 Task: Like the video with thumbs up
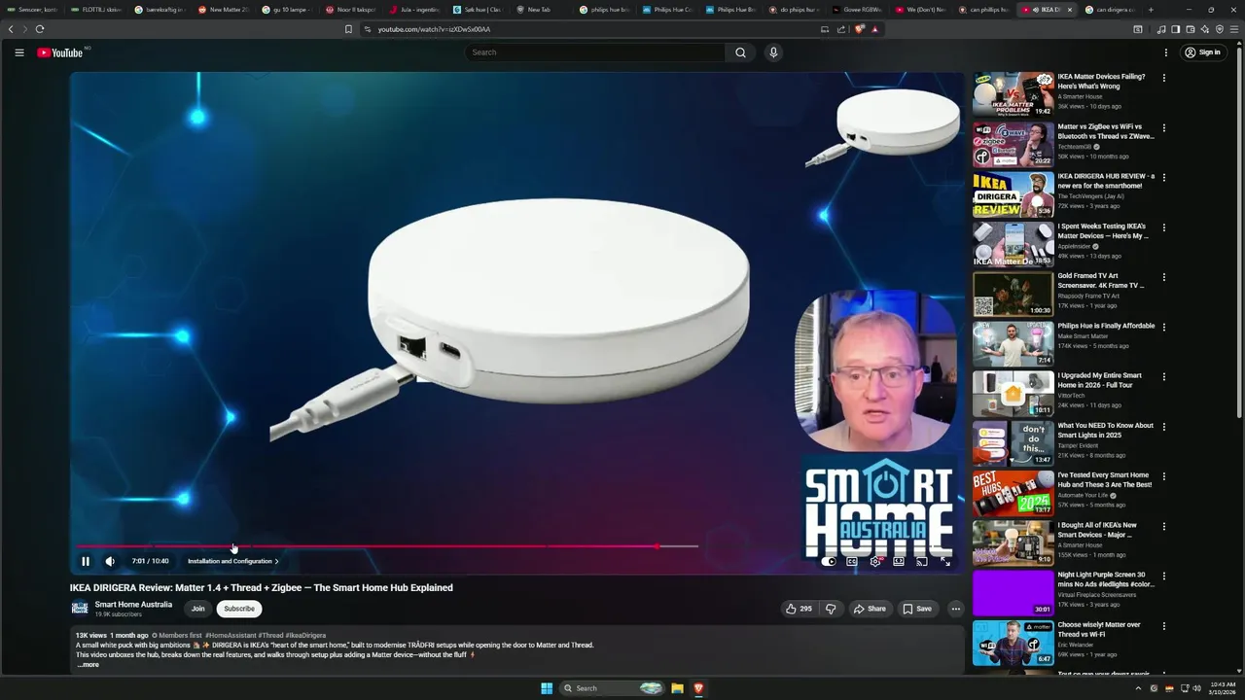pos(799,609)
